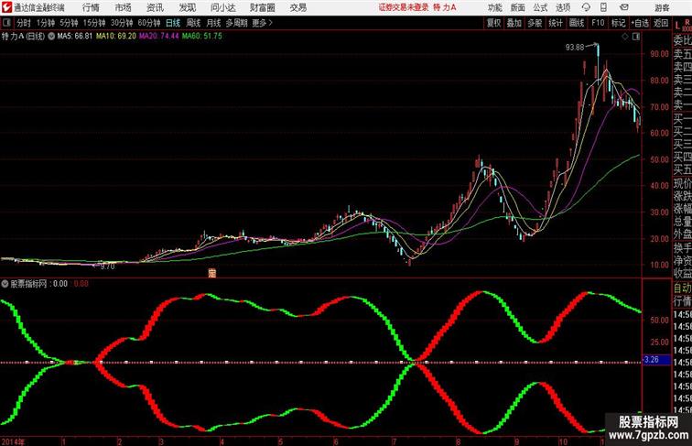Image resolution: width=692 pixels, height=446 pixels.
Task: Expand the 更多 periods list
Action: pyautogui.click(x=262, y=23)
